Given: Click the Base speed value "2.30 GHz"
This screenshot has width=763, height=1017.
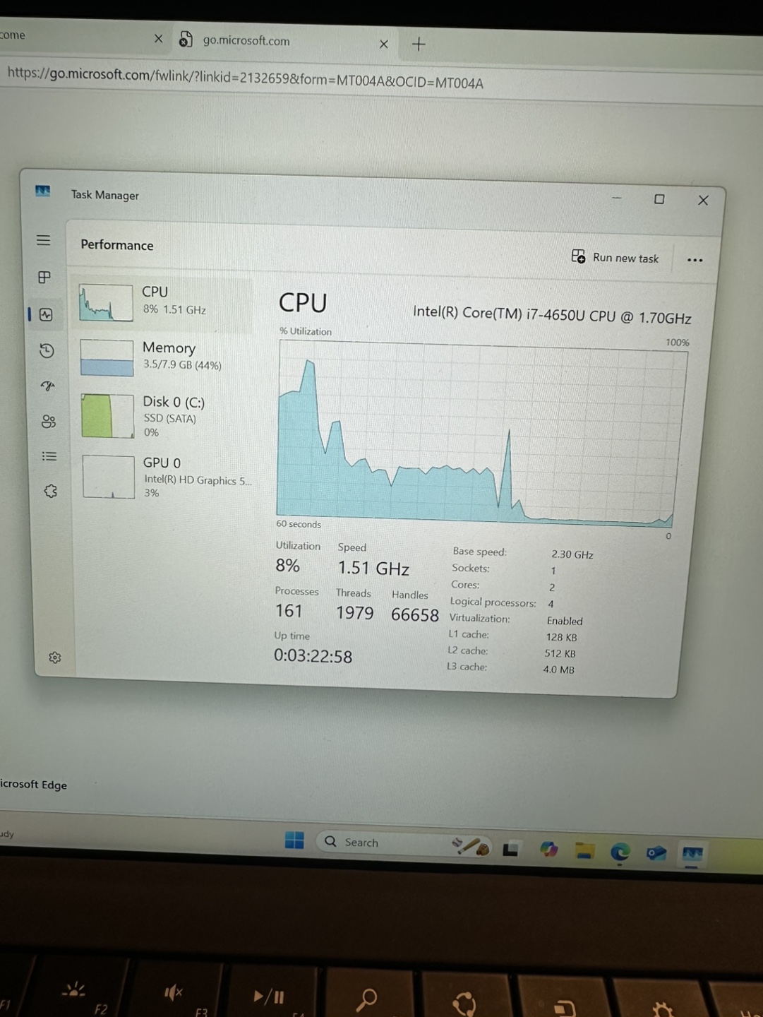Looking at the screenshot, I should point(572,554).
